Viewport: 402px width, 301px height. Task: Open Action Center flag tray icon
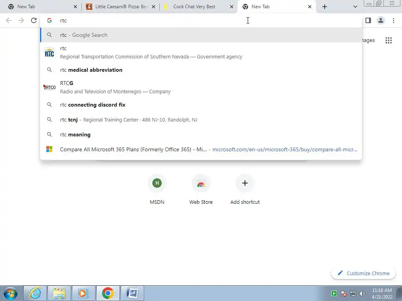(344, 293)
